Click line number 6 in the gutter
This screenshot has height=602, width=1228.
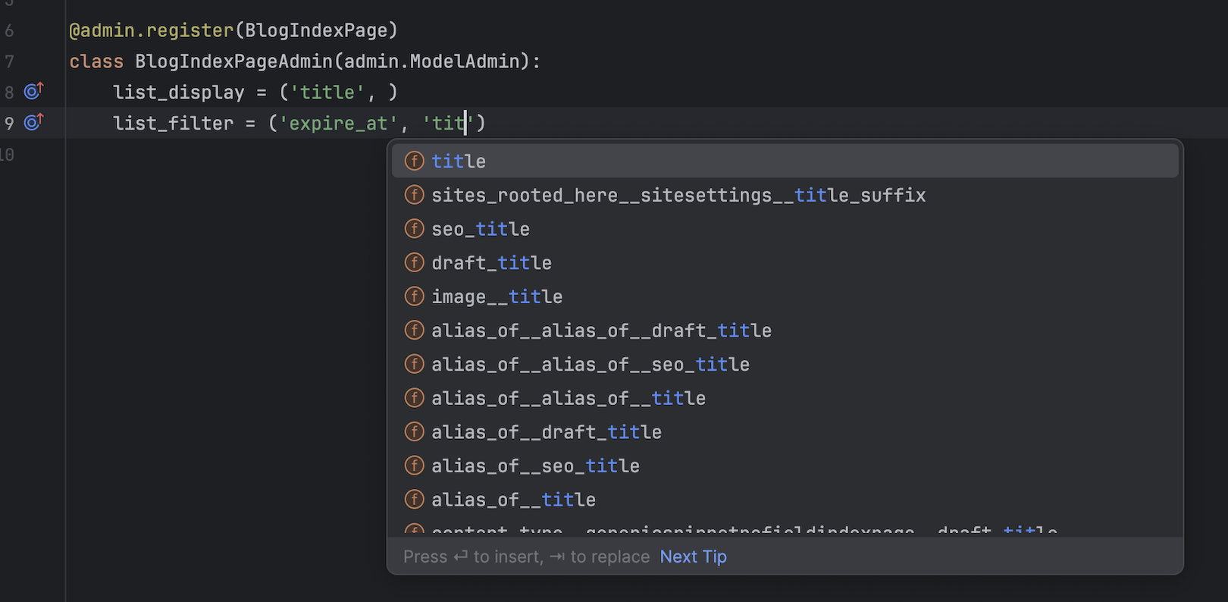[x=9, y=31]
